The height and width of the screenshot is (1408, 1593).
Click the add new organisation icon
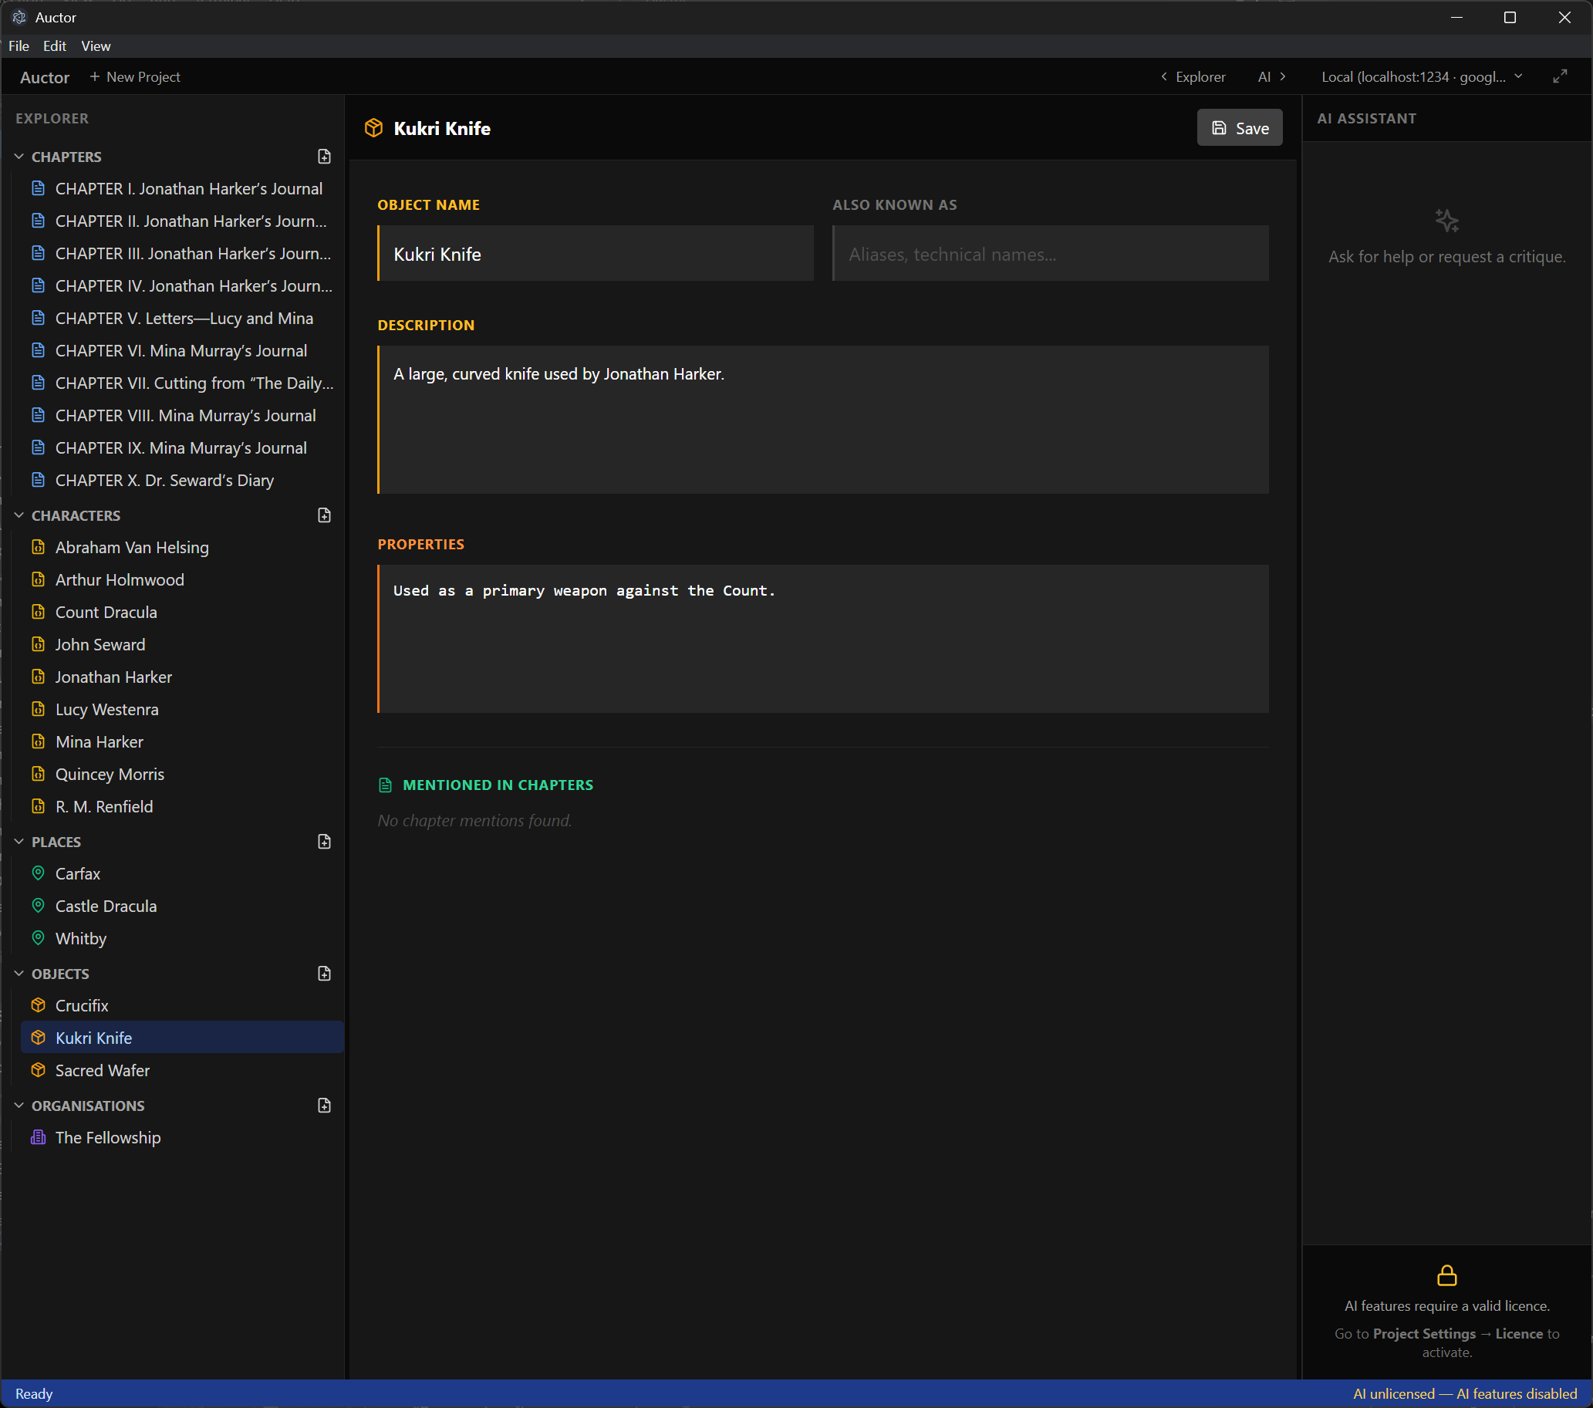(324, 1106)
